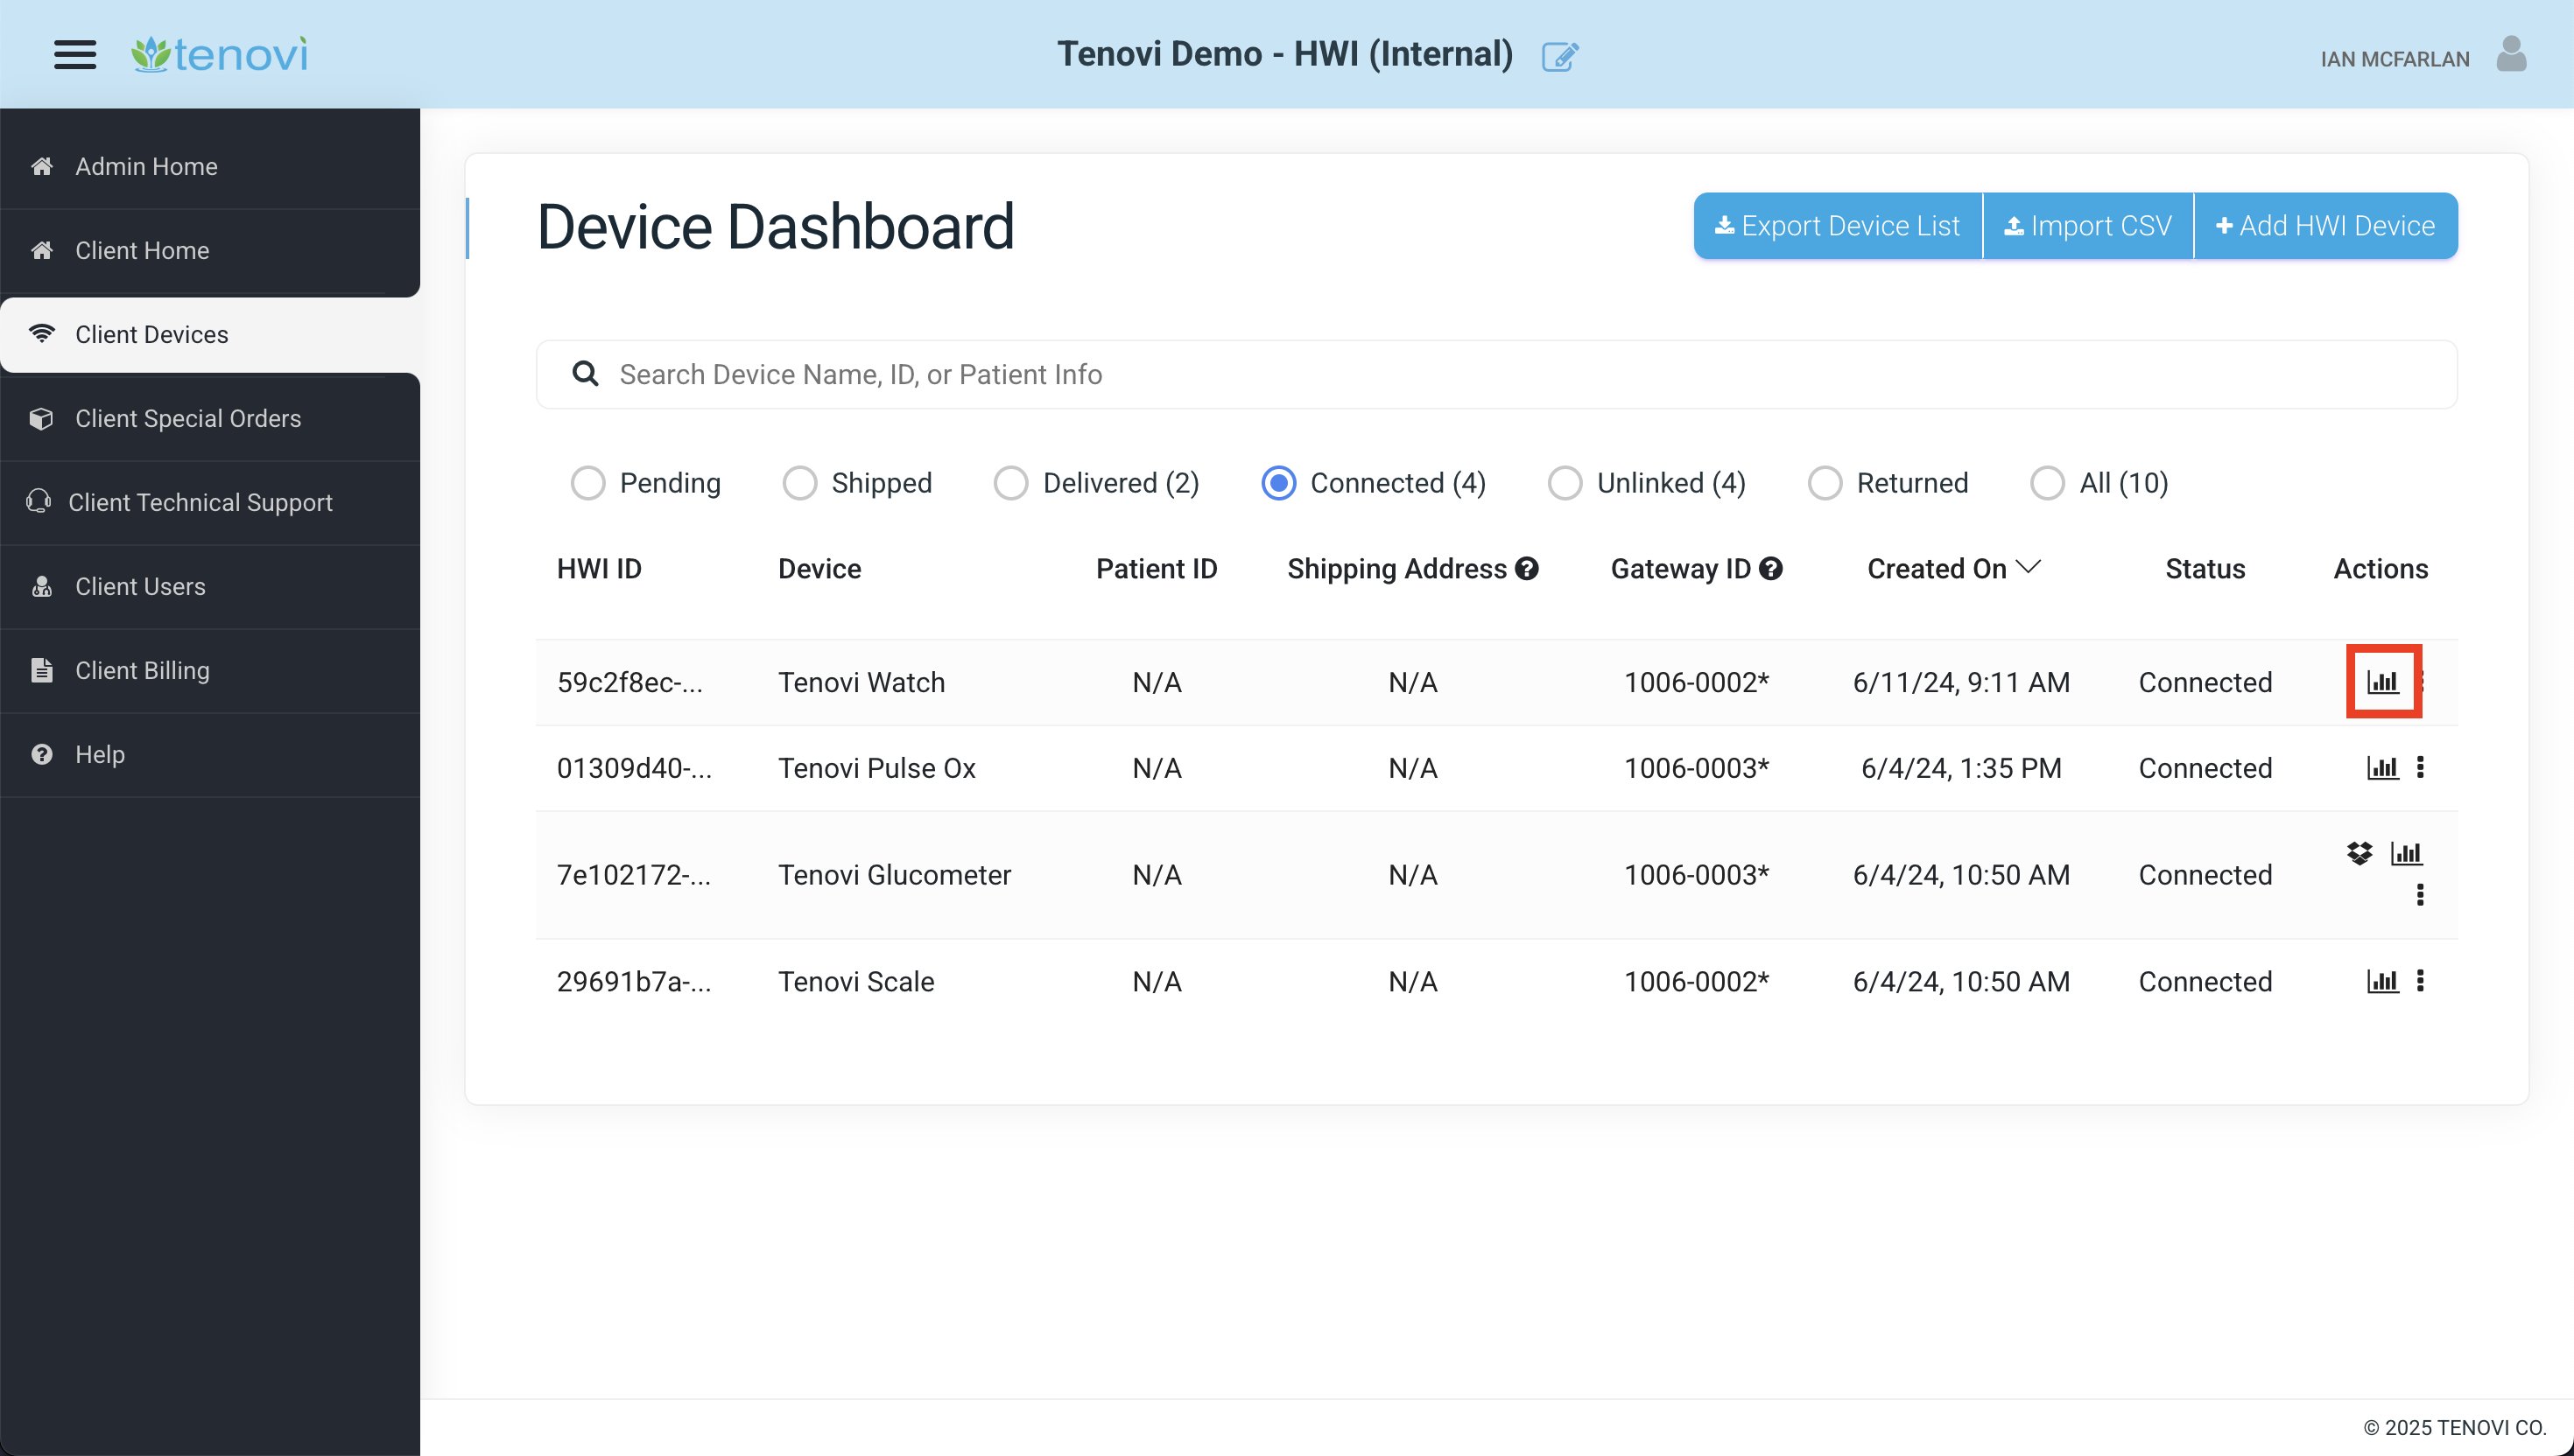
Task: Click Add HWI Device button
Action: coord(2323,226)
